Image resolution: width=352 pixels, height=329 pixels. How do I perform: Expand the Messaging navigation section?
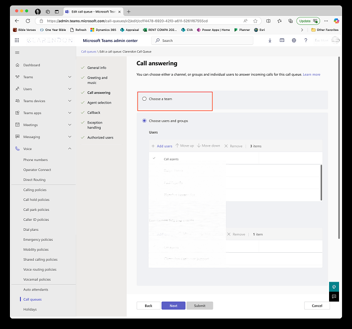pyautogui.click(x=70, y=137)
